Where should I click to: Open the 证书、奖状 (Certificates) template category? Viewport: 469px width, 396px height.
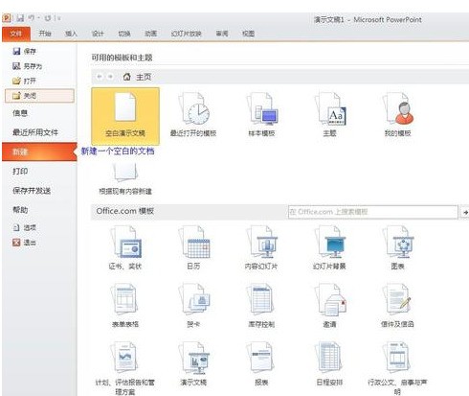click(x=125, y=247)
